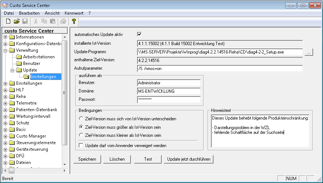Click into the Passwort field
The image size is (323, 183).
[x=169, y=99]
